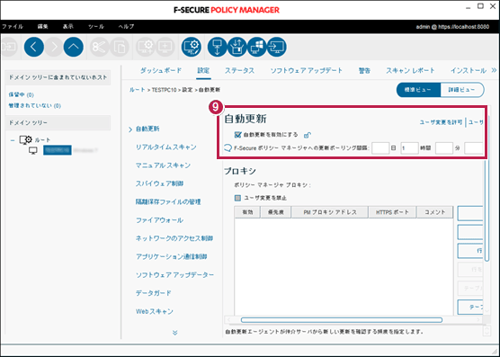Viewport: 500px width, 357px height.
Task: Click the PM プロキシ アドレス column header
Action: (x=330, y=212)
